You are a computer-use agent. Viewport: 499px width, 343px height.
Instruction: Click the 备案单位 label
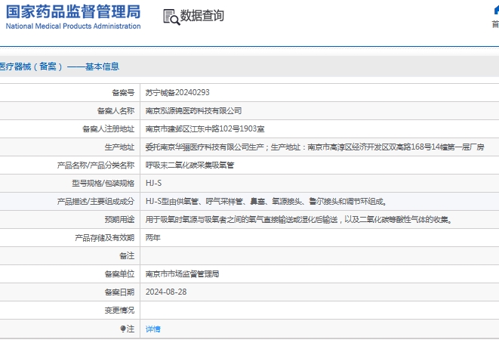click(119, 274)
